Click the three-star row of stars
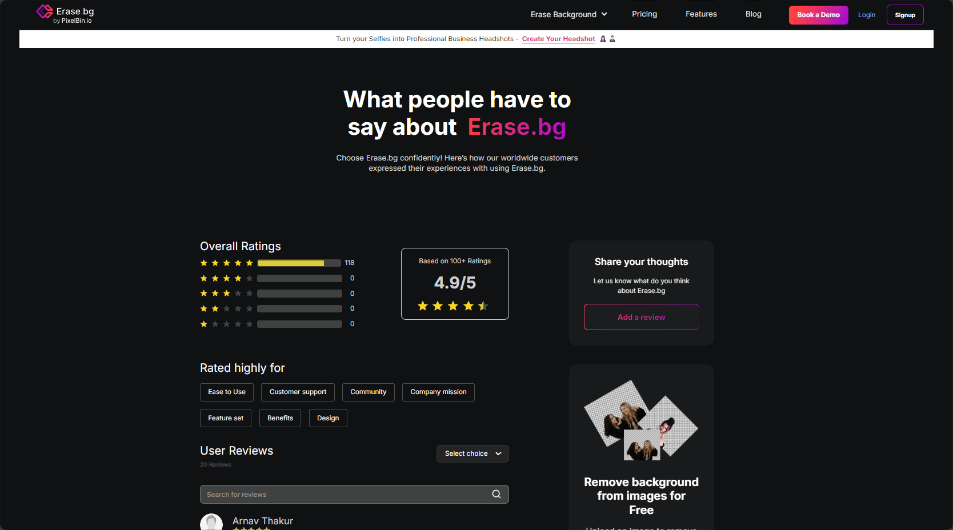 pyautogui.click(x=226, y=294)
